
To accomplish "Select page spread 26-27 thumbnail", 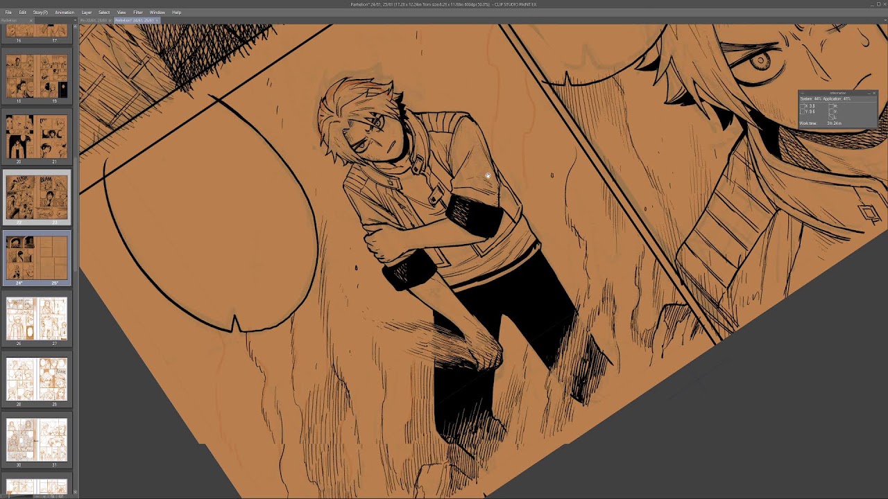I will [37, 319].
